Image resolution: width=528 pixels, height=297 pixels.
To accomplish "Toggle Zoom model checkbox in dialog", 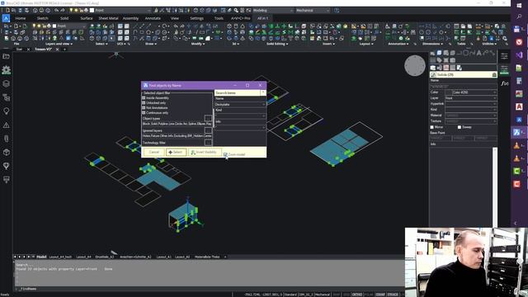I will pos(225,154).
